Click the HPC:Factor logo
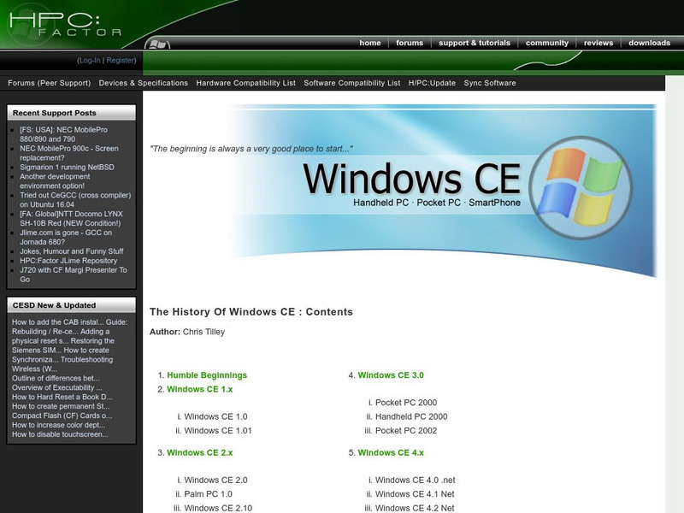Image resolution: width=684 pixels, height=513 pixels. [x=66, y=25]
